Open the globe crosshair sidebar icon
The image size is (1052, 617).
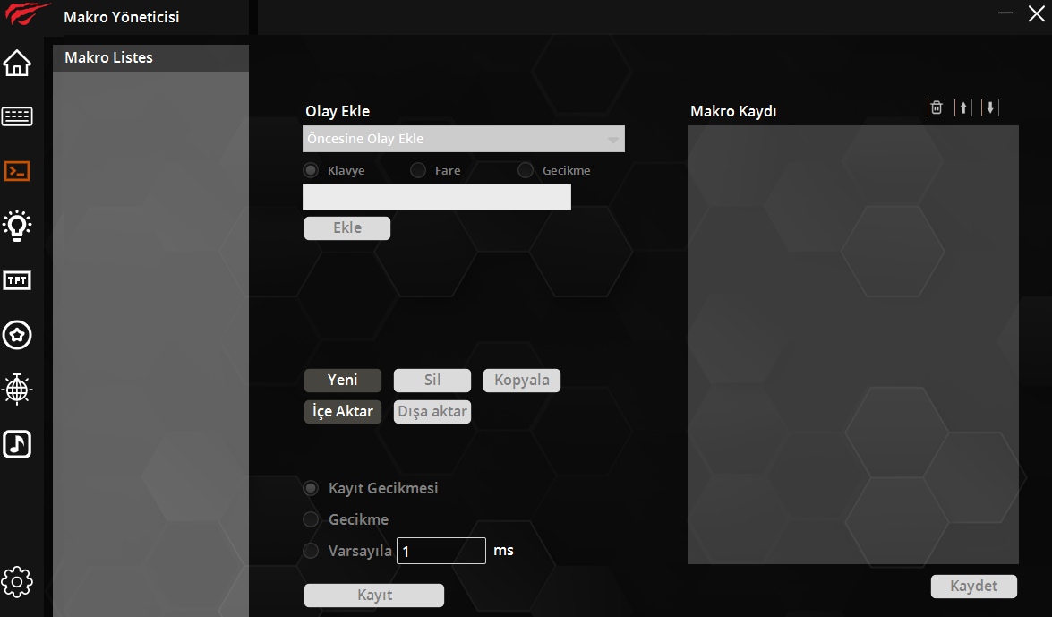coord(17,390)
